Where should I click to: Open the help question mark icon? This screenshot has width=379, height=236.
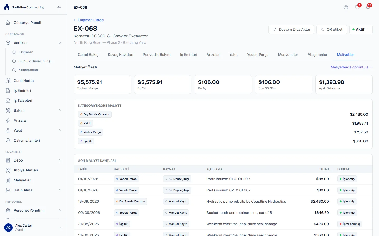(x=346, y=7)
